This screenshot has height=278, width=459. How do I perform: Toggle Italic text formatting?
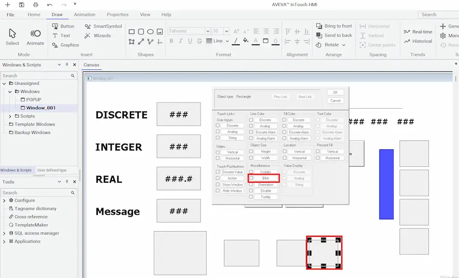[x=181, y=41]
